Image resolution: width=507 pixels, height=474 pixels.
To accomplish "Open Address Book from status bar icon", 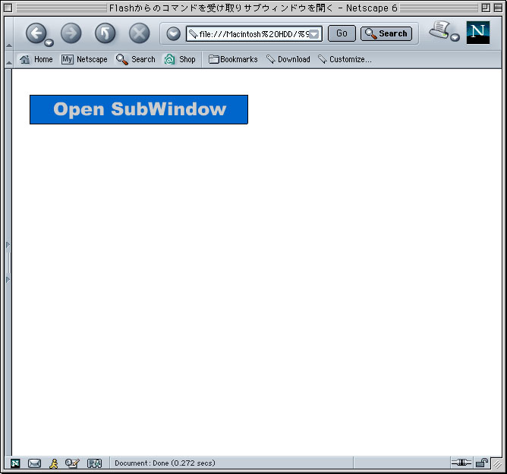I will point(94,463).
